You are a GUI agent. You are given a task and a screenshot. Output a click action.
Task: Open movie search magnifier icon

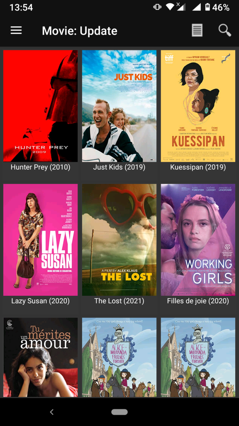tap(224, 30)
